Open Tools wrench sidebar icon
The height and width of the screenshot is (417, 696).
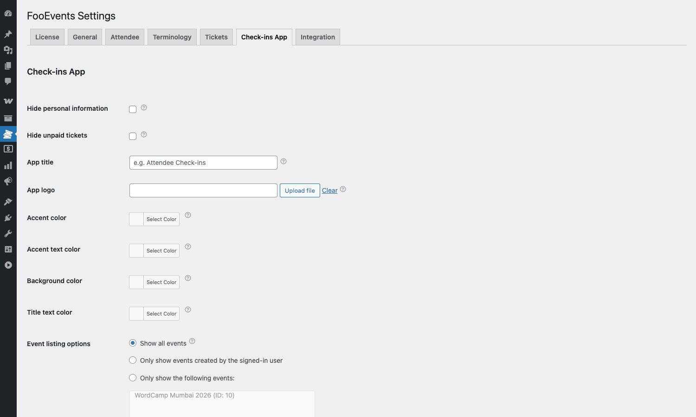(8, 234)
